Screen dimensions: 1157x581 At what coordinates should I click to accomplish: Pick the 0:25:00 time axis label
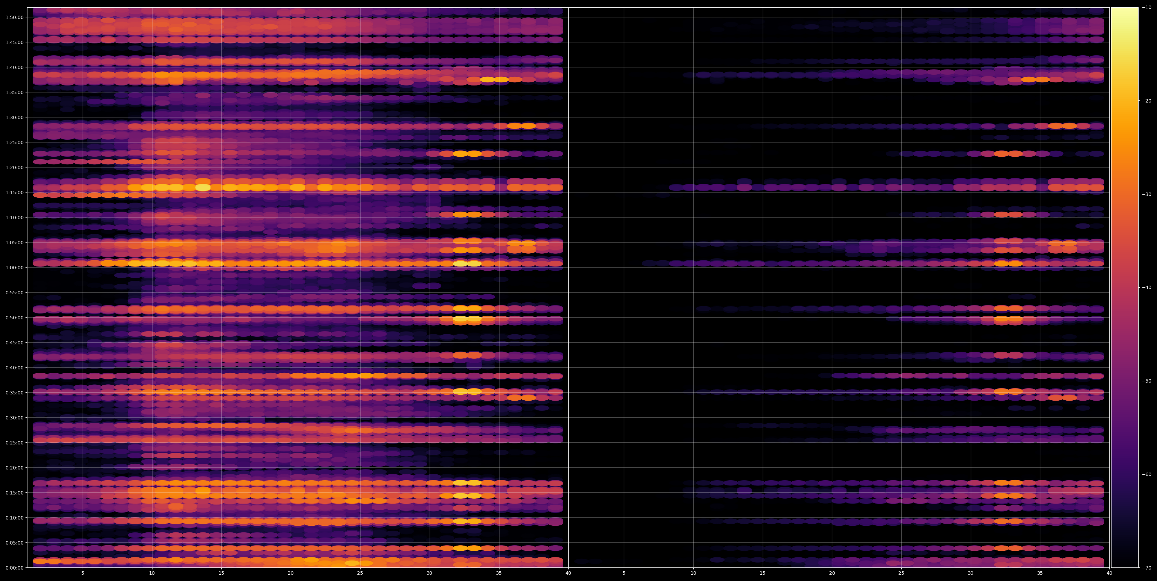click(x=14, y=443)
